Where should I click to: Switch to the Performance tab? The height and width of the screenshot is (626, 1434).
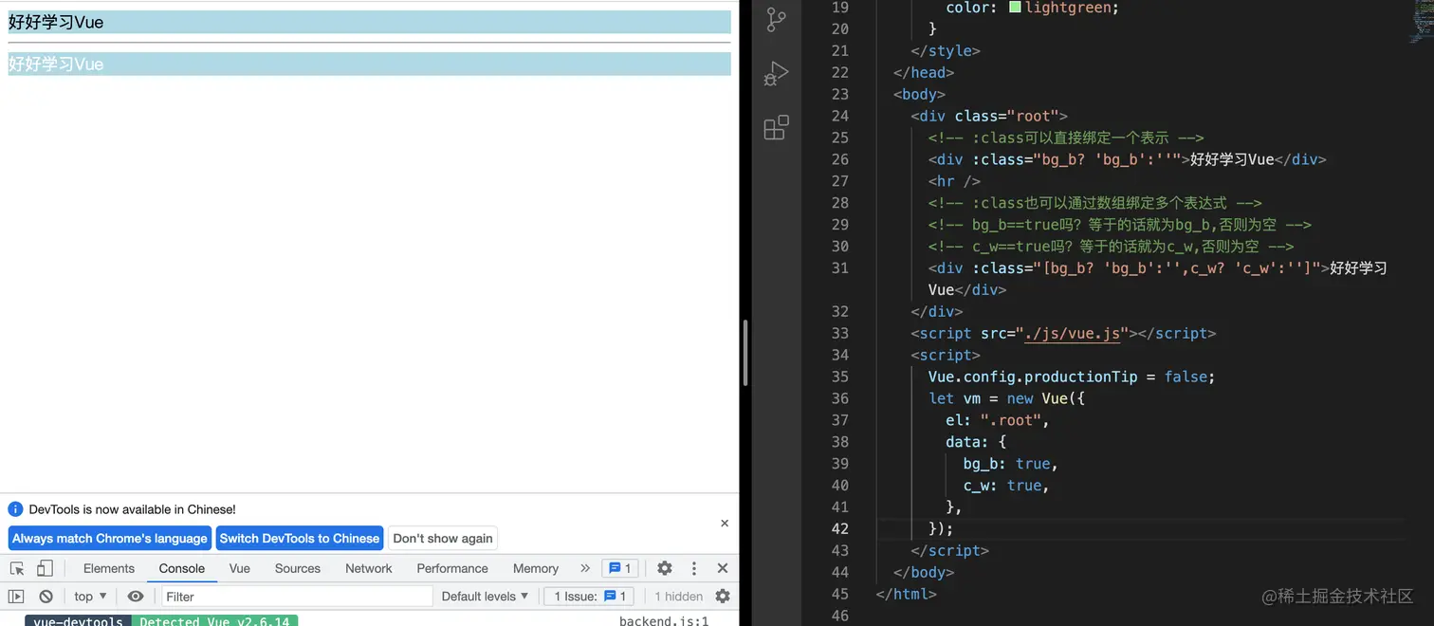tap(452, 568)
